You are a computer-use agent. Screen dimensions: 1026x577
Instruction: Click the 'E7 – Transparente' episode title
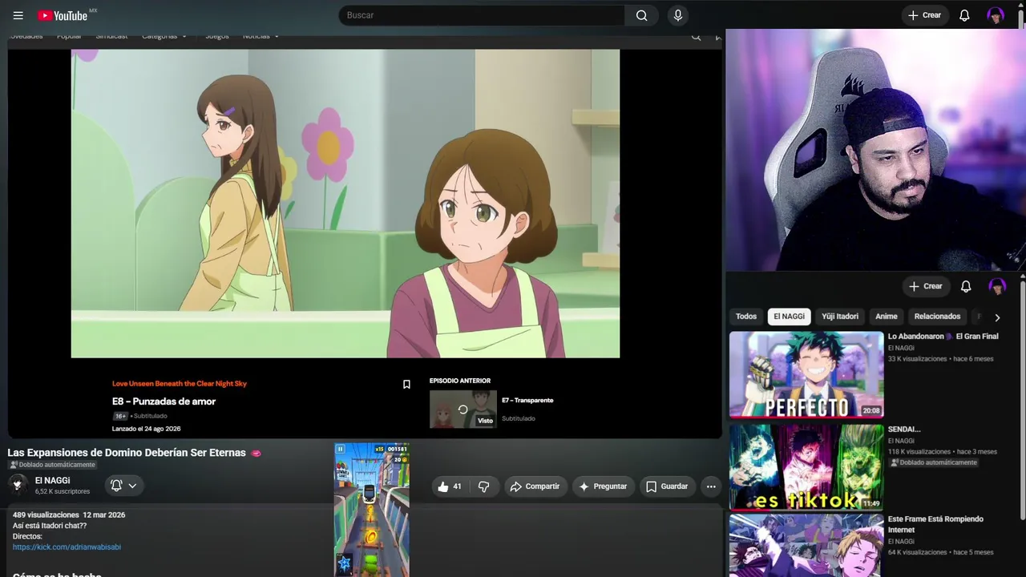527,400
